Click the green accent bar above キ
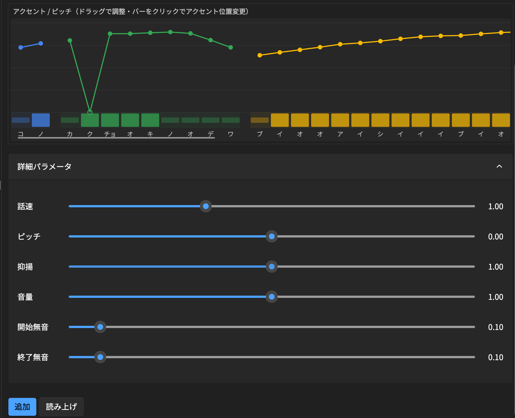Screen dimensions: 515x418 [150, 120]
